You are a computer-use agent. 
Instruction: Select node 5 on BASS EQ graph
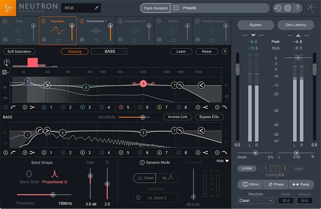point(143,133)
